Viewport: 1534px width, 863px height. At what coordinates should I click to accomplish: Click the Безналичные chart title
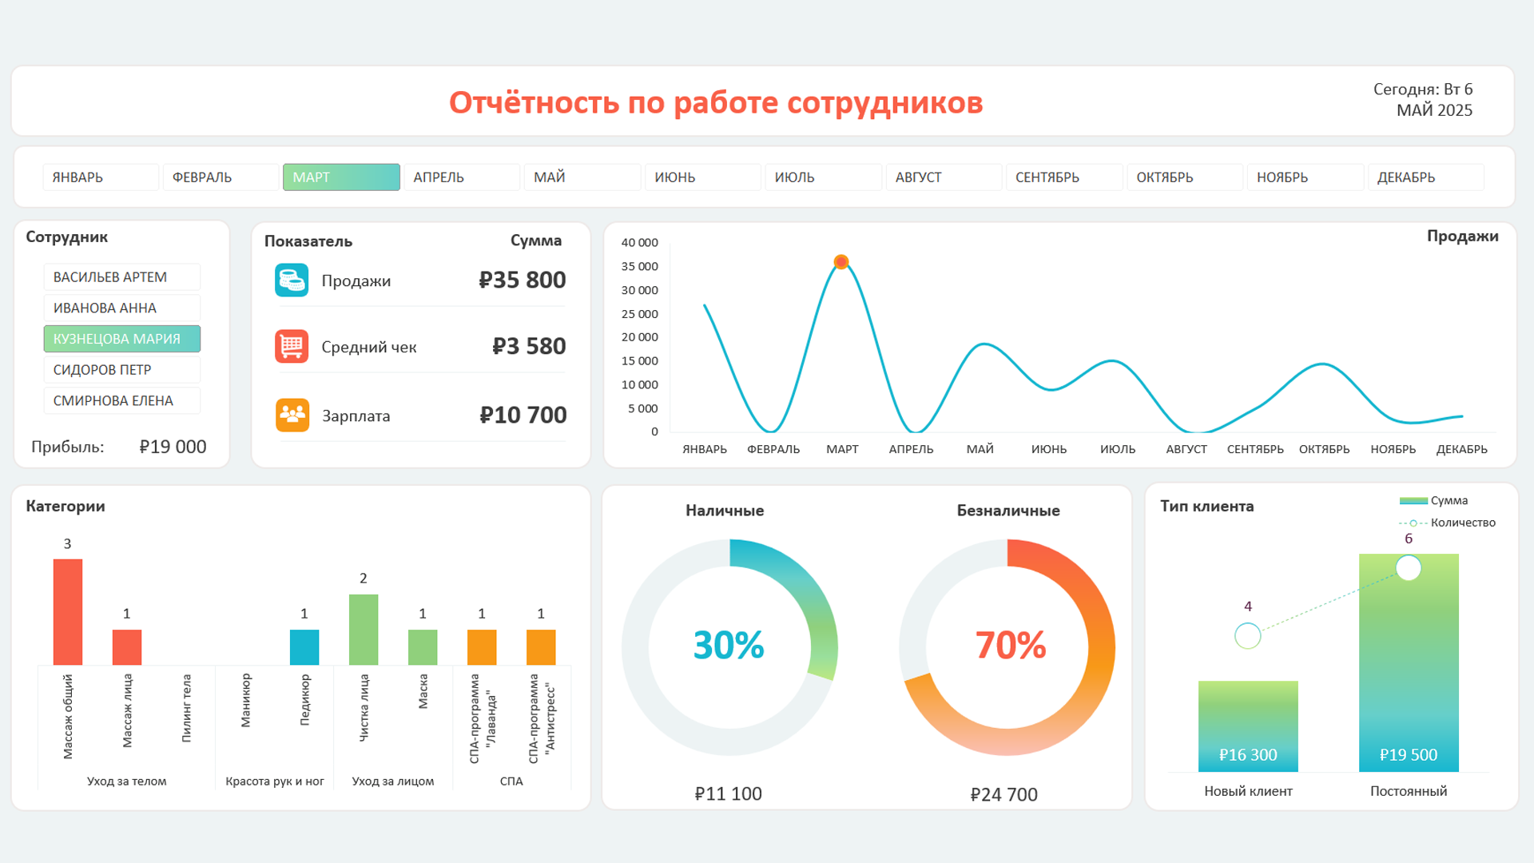pos(1008,511)
